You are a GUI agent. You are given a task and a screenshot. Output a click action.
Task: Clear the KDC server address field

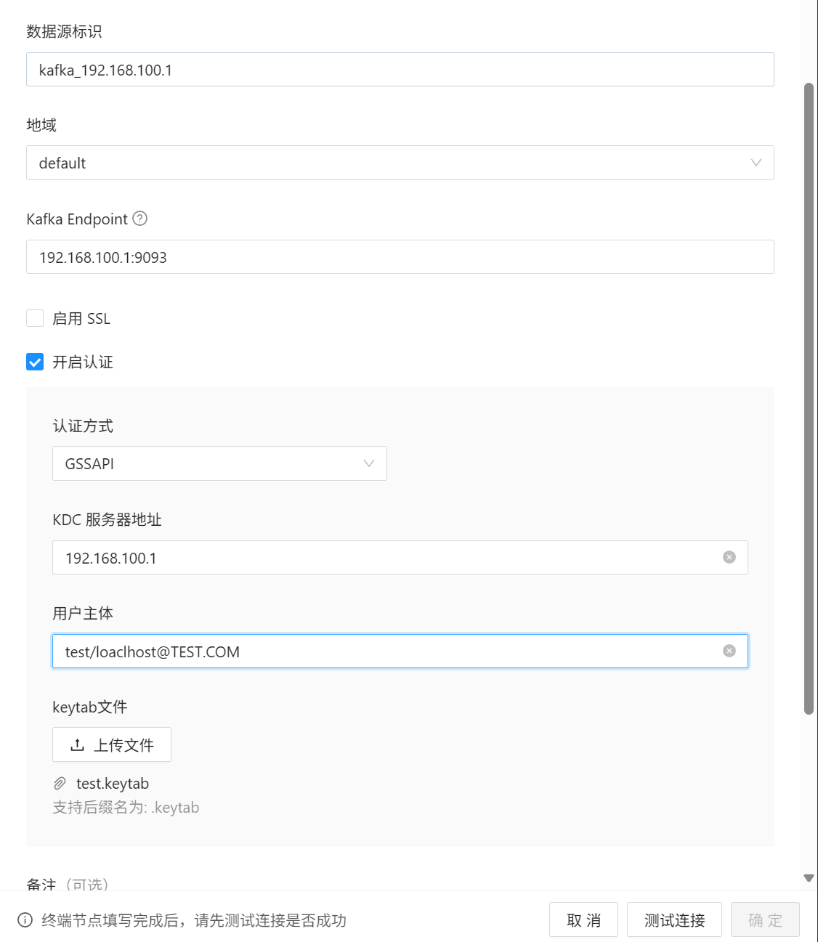[729, 557]
